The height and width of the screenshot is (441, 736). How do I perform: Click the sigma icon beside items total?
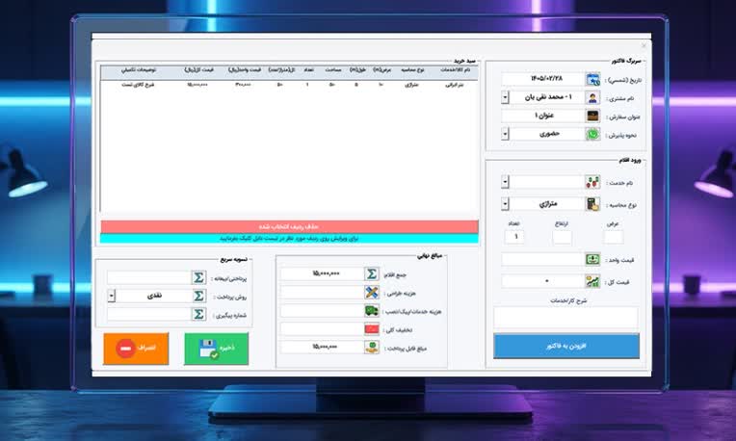(x=371, y=274)
